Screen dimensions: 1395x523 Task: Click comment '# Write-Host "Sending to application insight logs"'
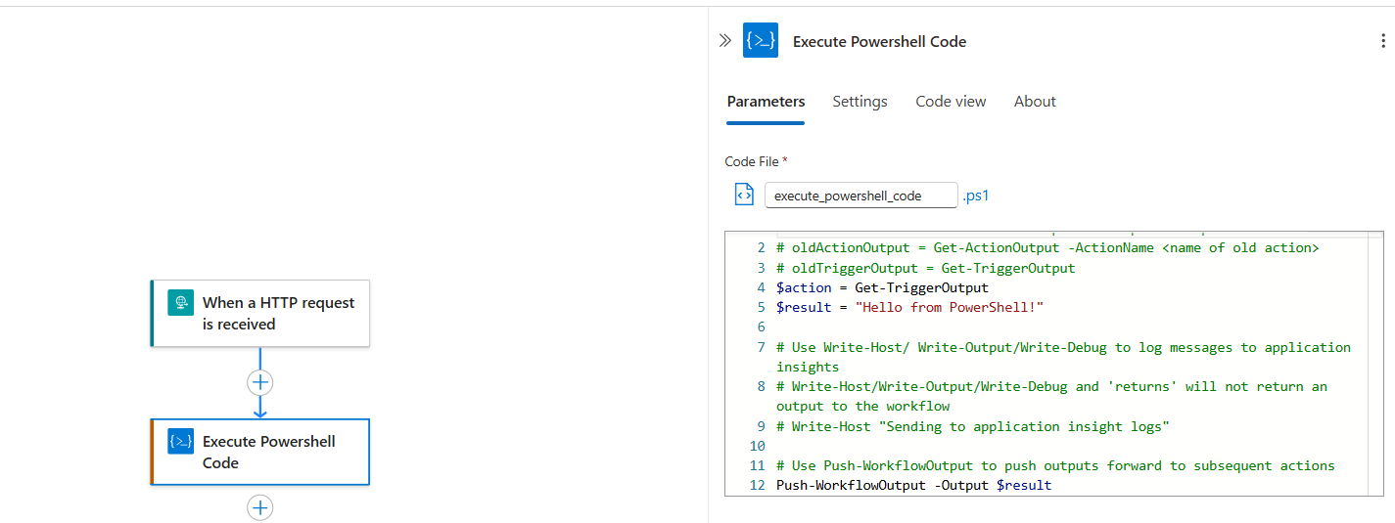click(x=972, y=426)
